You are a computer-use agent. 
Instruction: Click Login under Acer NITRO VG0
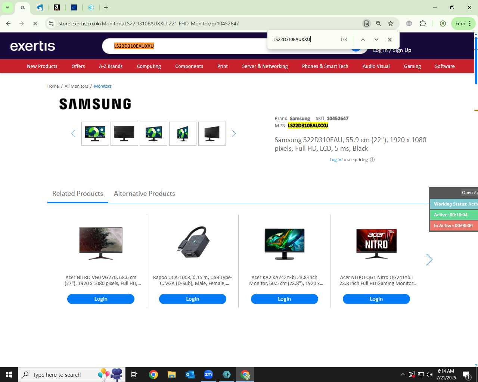[101, 299]
